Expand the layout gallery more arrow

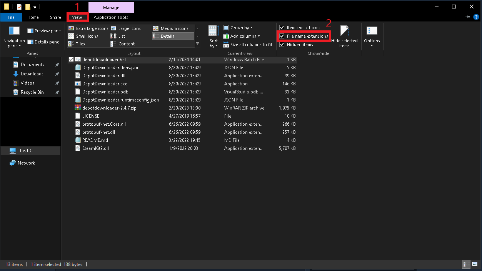tap(197, 44)
